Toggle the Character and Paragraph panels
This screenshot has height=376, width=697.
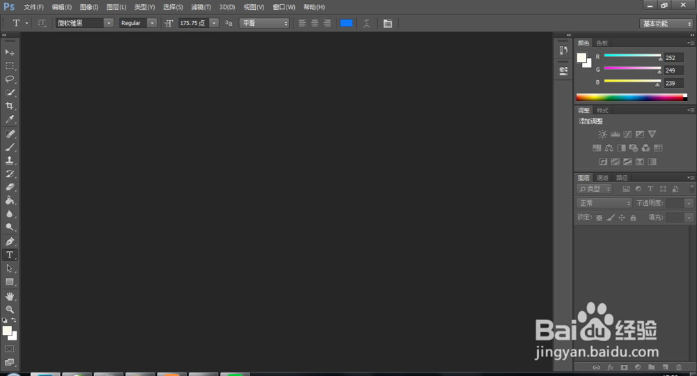point(388,23)
